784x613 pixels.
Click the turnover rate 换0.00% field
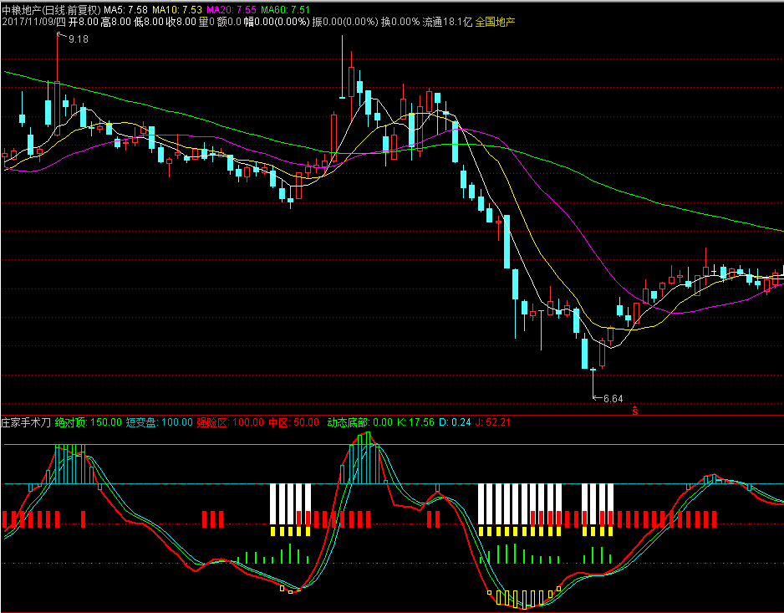[400, 22]
